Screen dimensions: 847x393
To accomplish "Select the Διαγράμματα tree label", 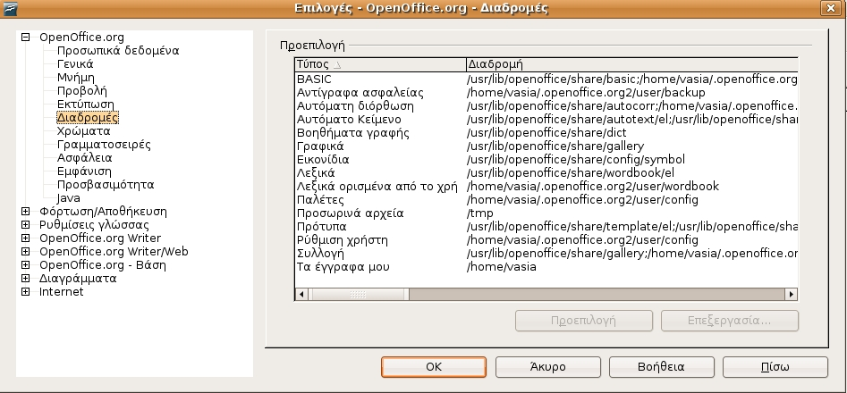I will 78,278.
